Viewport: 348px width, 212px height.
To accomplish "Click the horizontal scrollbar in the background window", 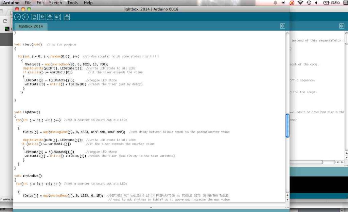I will click(307, 162).
